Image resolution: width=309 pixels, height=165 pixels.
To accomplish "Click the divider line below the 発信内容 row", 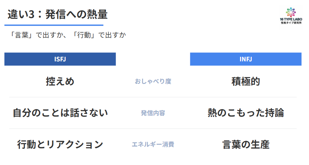I will pyautogui.click(x=153, y=129).
